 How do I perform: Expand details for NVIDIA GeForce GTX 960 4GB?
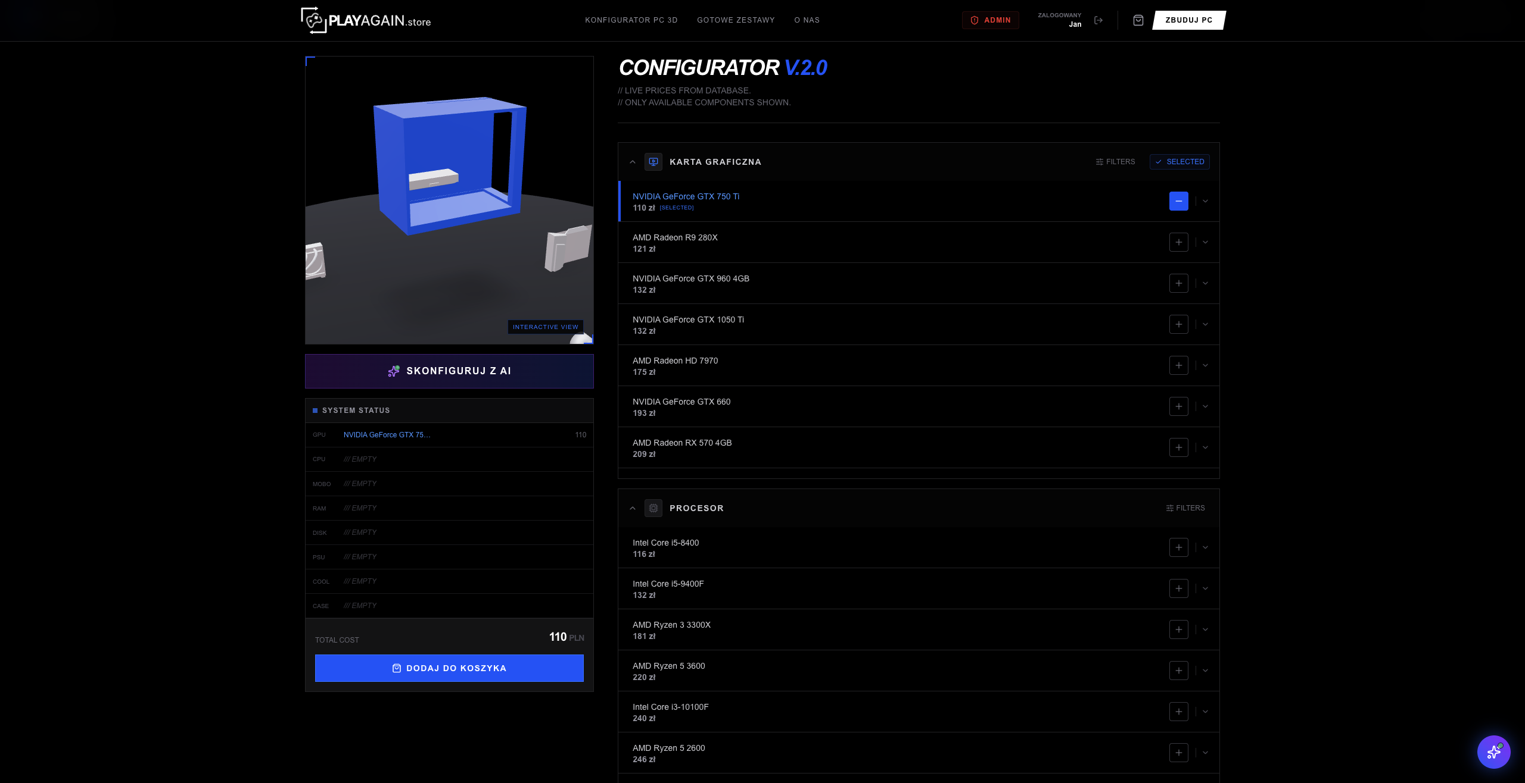(1205, 283)
